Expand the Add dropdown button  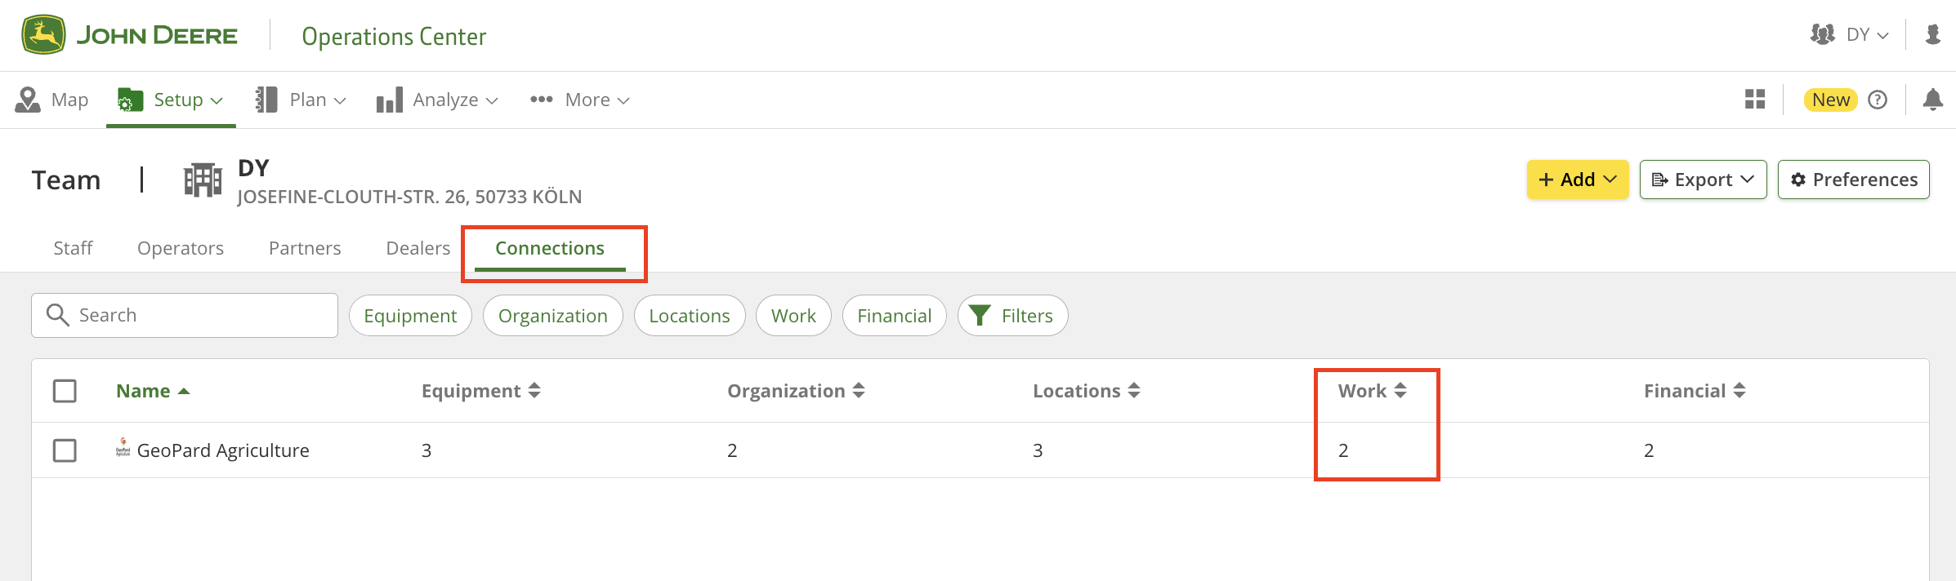coord(1577,180)
